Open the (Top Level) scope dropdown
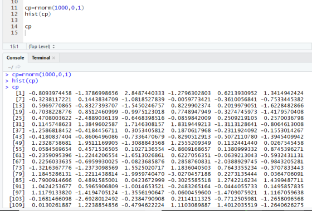Screen dimensions: 312x211 pos(42,47)
